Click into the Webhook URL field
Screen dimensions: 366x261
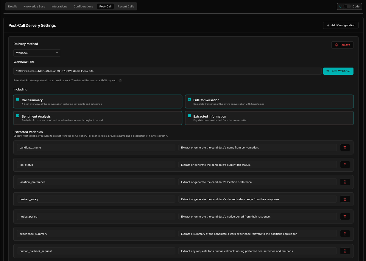[167, 71]
